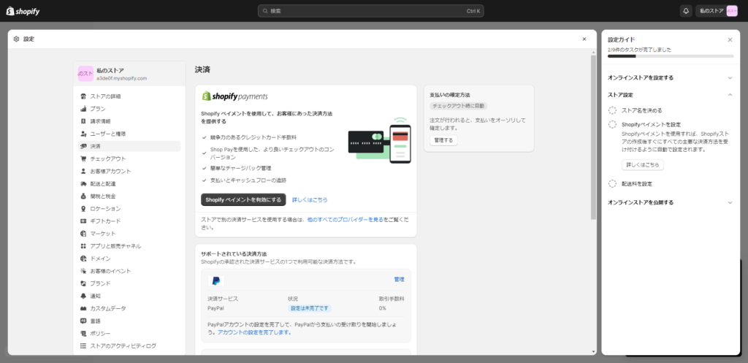This screenshot has width=748, height=363.
Task: Go to チェックアウト settings
Action: pyautogui.click(x=129, y=158)
